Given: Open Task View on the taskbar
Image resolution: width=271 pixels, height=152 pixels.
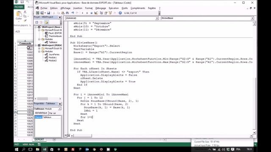Looking at the screenshot, I should coord(30,149).
